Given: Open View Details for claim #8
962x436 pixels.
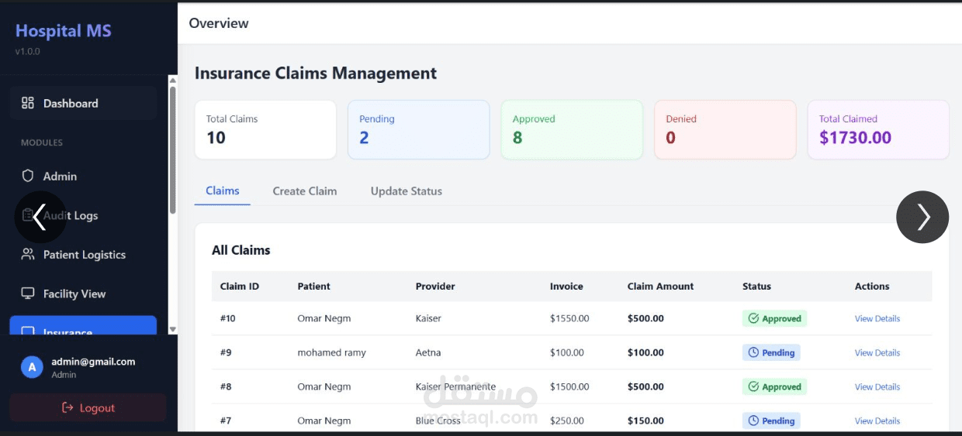Looking at the screenshot, I should point(877,386).
